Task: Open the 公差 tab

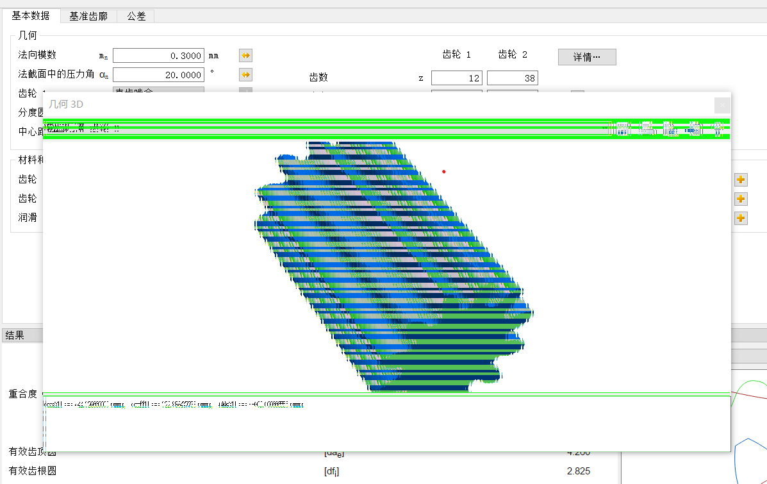Action: click(136, 17)
